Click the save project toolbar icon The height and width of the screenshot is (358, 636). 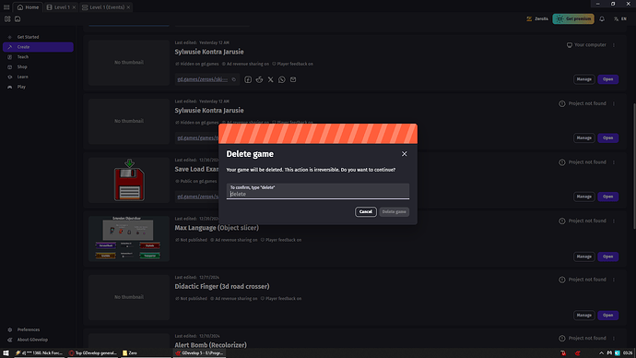tap(18, 19)
